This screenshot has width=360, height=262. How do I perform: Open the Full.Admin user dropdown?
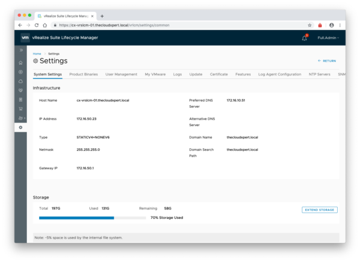(x=328, y=38)
